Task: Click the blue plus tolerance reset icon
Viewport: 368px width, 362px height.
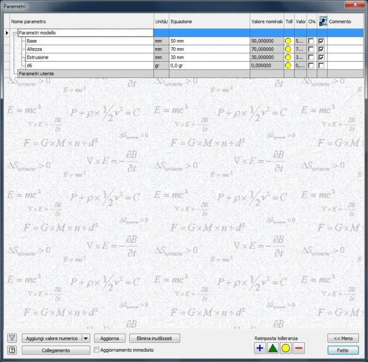Action: click(x=260, y=348)
